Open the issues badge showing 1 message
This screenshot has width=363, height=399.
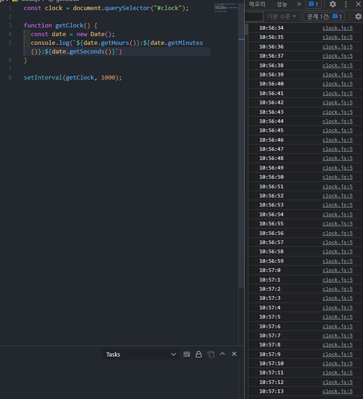tap(313, 4)
